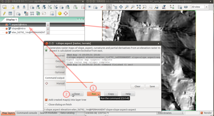Open the 2D view dropdown

(x=200, y=7)
